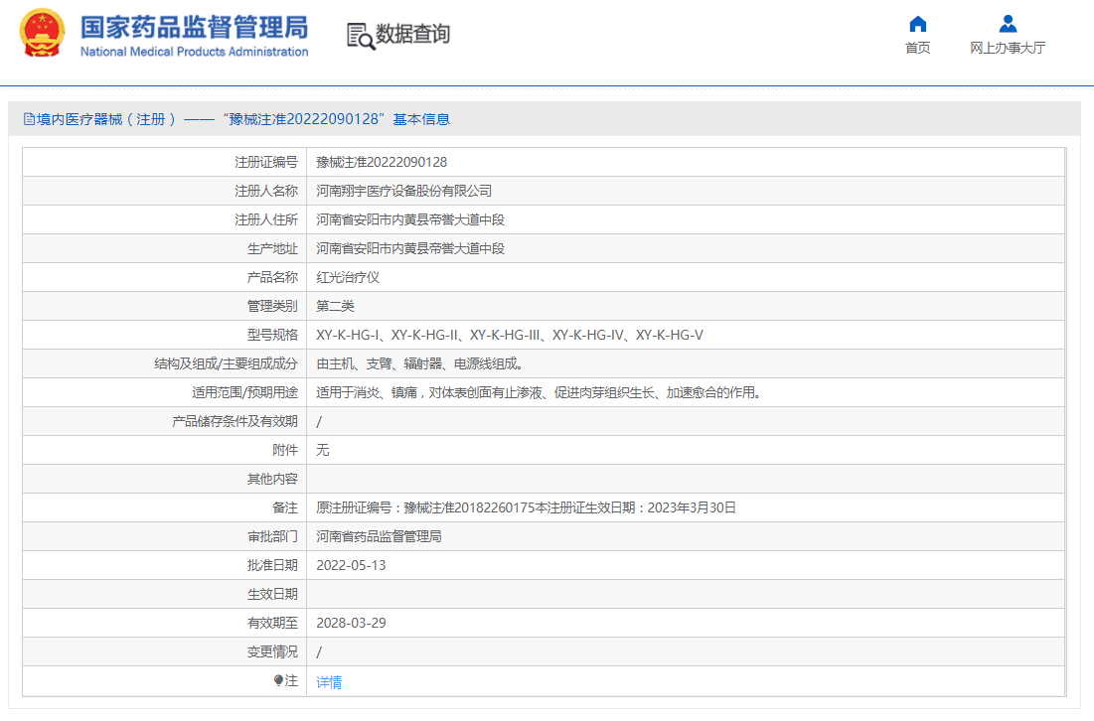Select expiry date 2028-03-29
Screen dimensions: 1094x721
(x=351, y=623)
